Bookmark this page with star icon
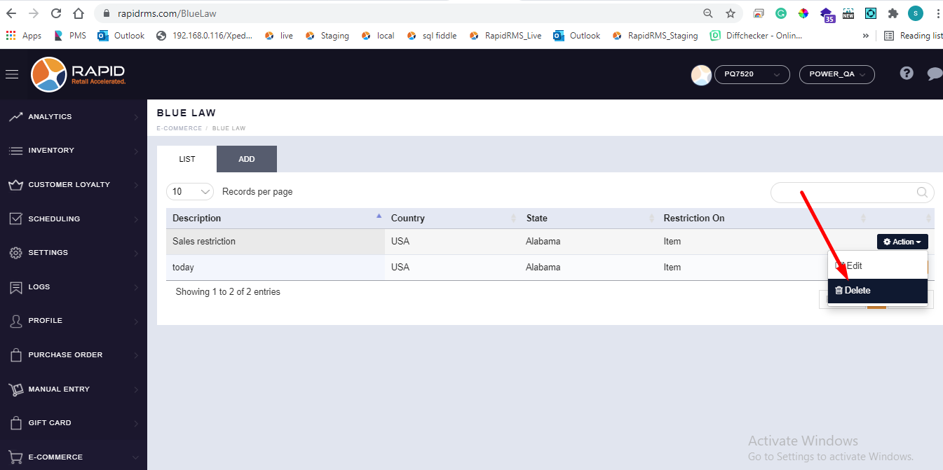 click(x=730, y=13)
